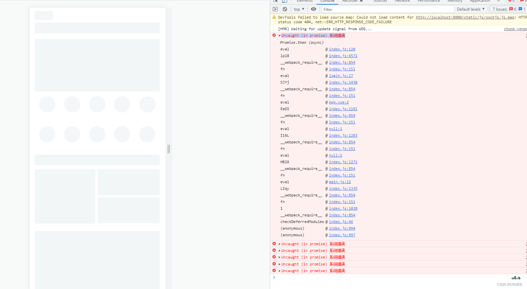Click the 'HB2X' stack frame name

[x=285, y=162]
